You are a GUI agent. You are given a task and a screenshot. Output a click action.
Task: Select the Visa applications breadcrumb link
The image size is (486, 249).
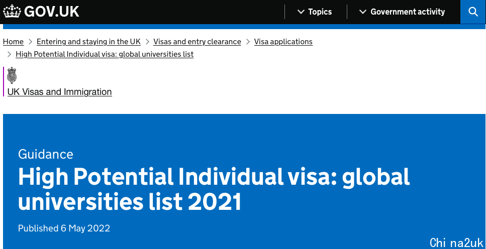(283, 42)
